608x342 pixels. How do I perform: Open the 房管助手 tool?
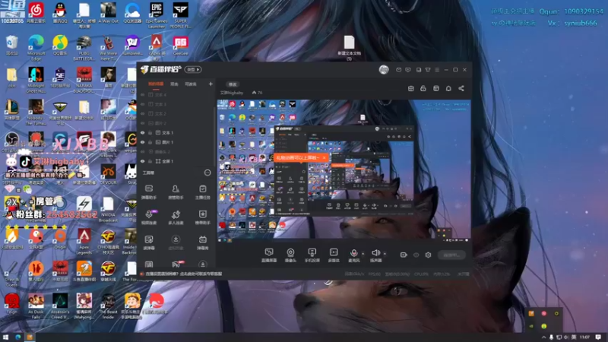[176, 192]
